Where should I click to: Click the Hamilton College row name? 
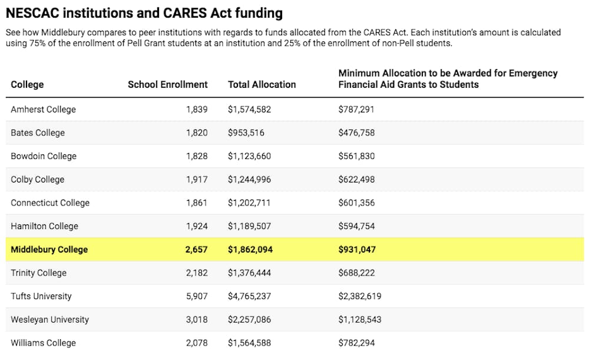(x=44, y=226)
